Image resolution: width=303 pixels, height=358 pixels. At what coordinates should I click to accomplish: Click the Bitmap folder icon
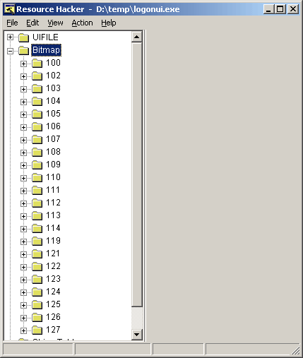pyautogui.click(x=23, y=50)
